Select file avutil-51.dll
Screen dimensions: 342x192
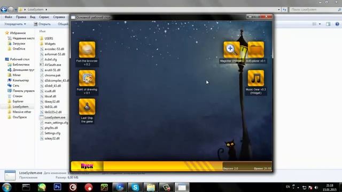pos(50,70)
